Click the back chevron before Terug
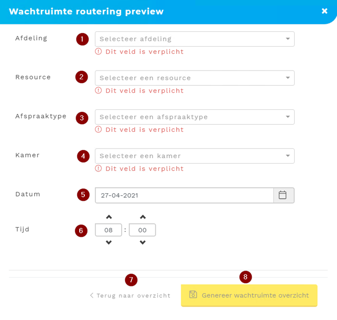Image resolution: width=337 pixels, height=320 pixels. (x=92, y=296)
